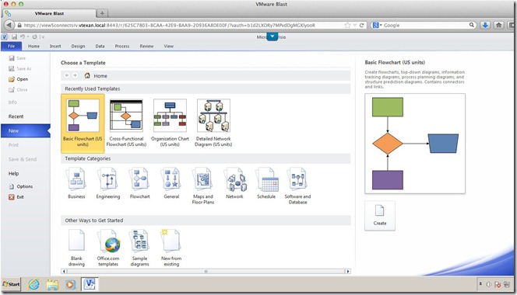
Task: Click Open in backstage menu
Action: pos(18,79)
